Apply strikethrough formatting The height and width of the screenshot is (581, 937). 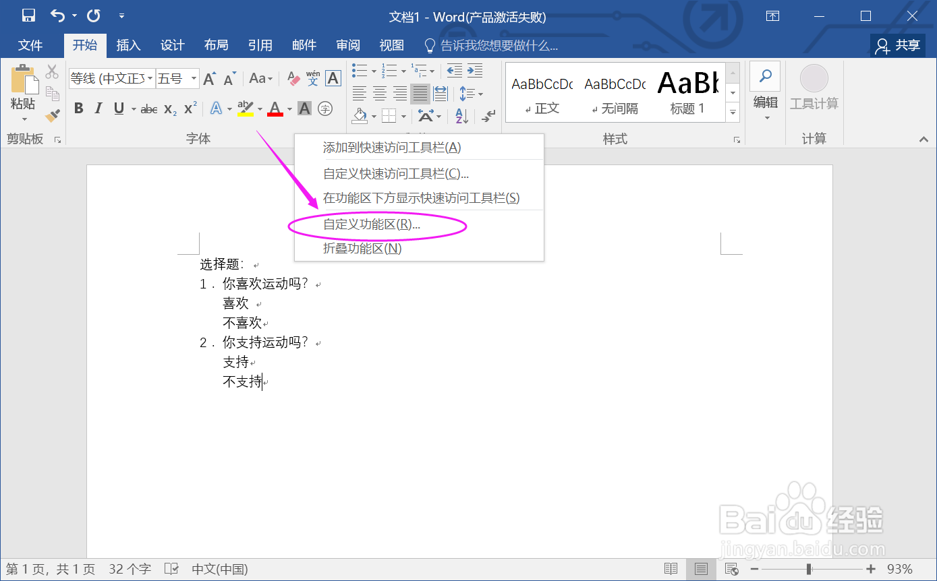click(149, 109)
